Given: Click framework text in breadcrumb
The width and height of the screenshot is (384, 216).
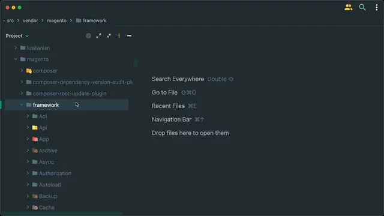Looking at the screenshot, I should click(x=95, y=20).
